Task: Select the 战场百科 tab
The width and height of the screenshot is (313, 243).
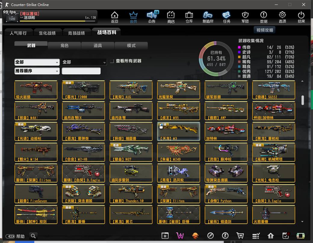Action: [x=107, y=32]
